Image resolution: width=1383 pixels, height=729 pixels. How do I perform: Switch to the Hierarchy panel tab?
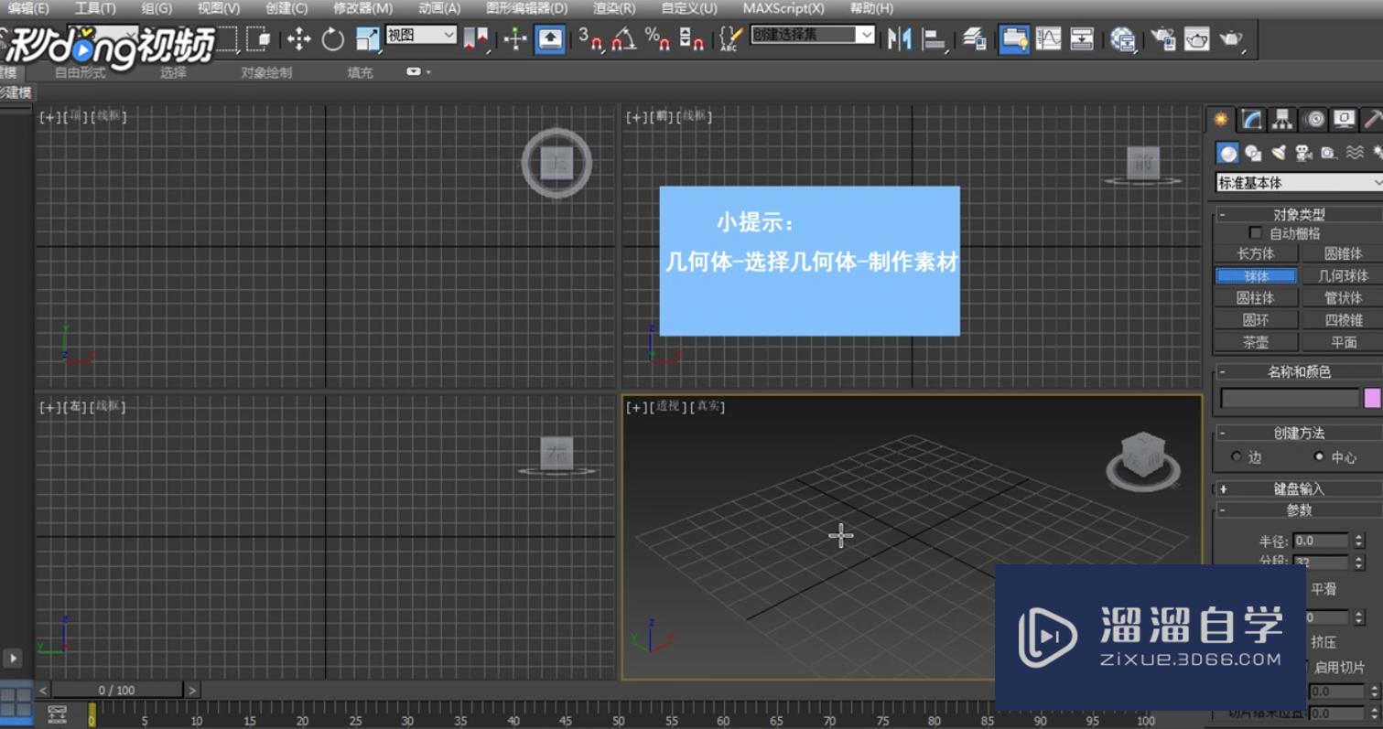[x=1282, y=119]
